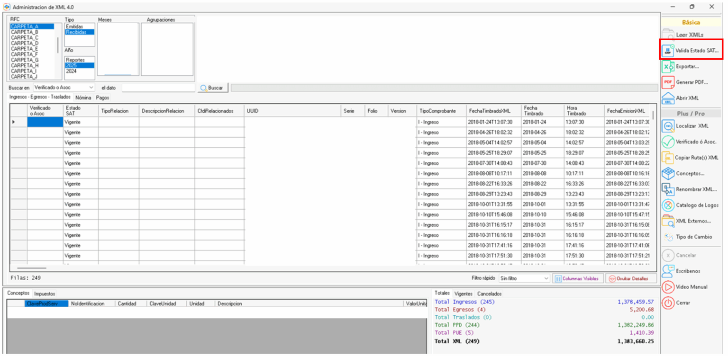
Task: Open the Catalogo de Logos
Action: [691, 205]
